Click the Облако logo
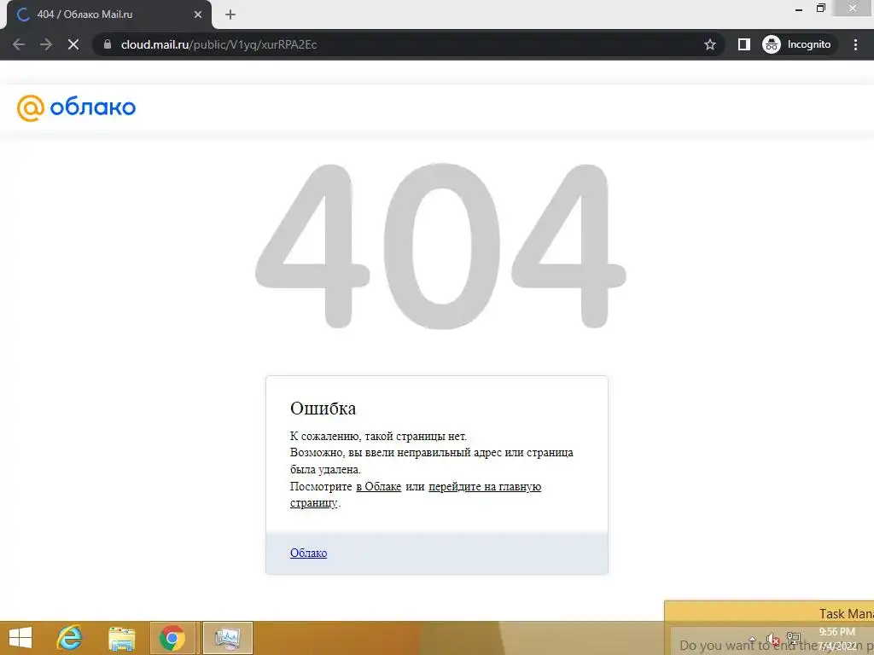Screen dimensions: 874x655 click(x=76, y=107)
